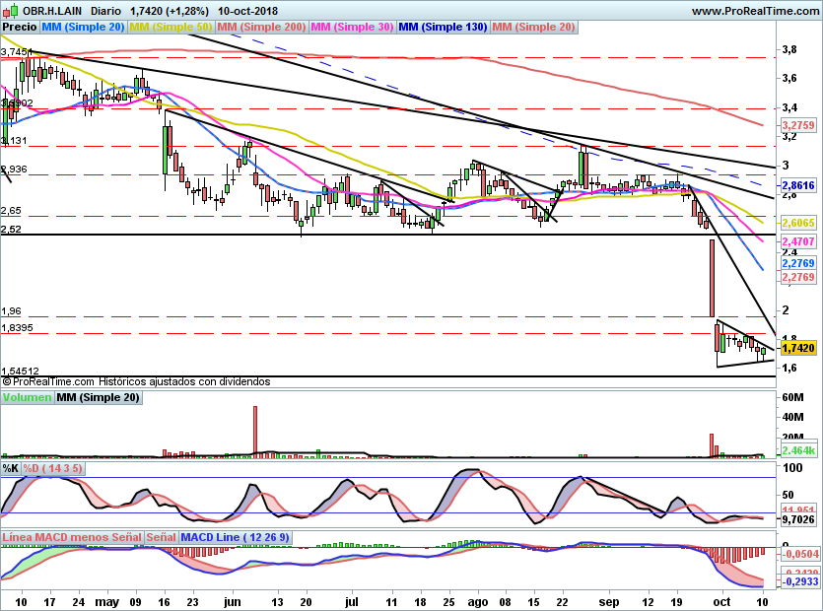Select the volume MM (Simple 20) label
Image resolution: width=823 pixels, height=611 pixels.
[99, 398]
